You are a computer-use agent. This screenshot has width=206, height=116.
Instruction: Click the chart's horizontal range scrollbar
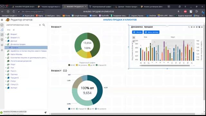[x=165, y=65]
